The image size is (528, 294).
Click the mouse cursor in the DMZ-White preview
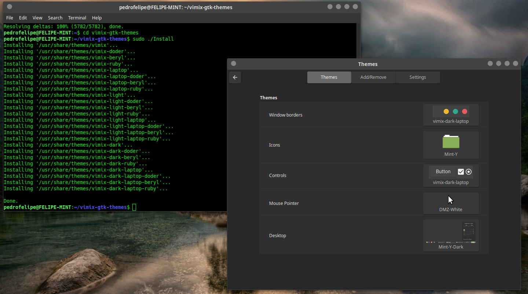pyautogui.click(x=451, y=200)
